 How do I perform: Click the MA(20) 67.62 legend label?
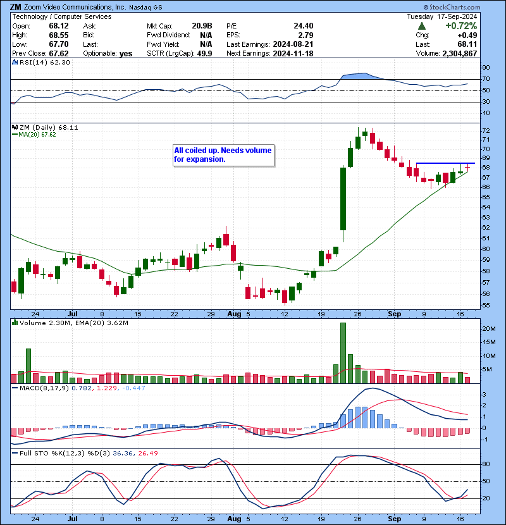pos(37,135)
